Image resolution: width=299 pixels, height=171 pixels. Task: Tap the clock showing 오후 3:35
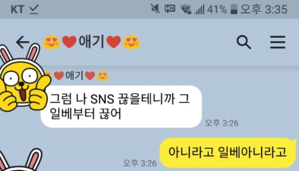[264, 9]
